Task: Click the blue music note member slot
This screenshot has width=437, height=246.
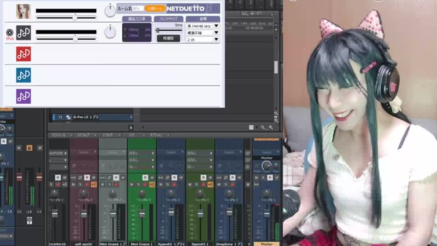Action: [23, 75]
